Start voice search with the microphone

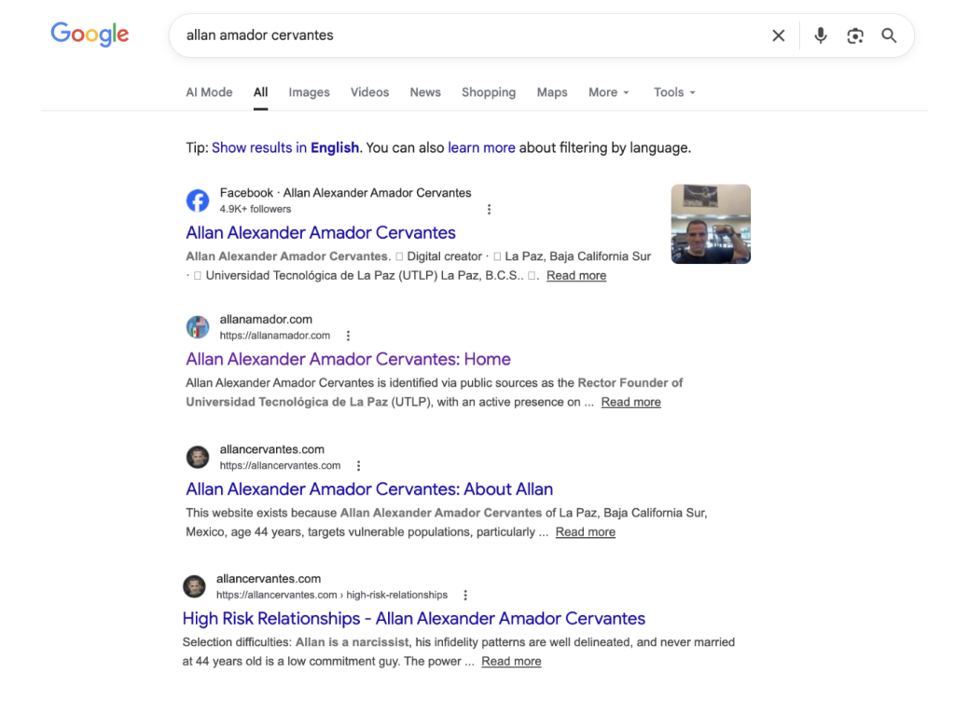click(820, 35)
